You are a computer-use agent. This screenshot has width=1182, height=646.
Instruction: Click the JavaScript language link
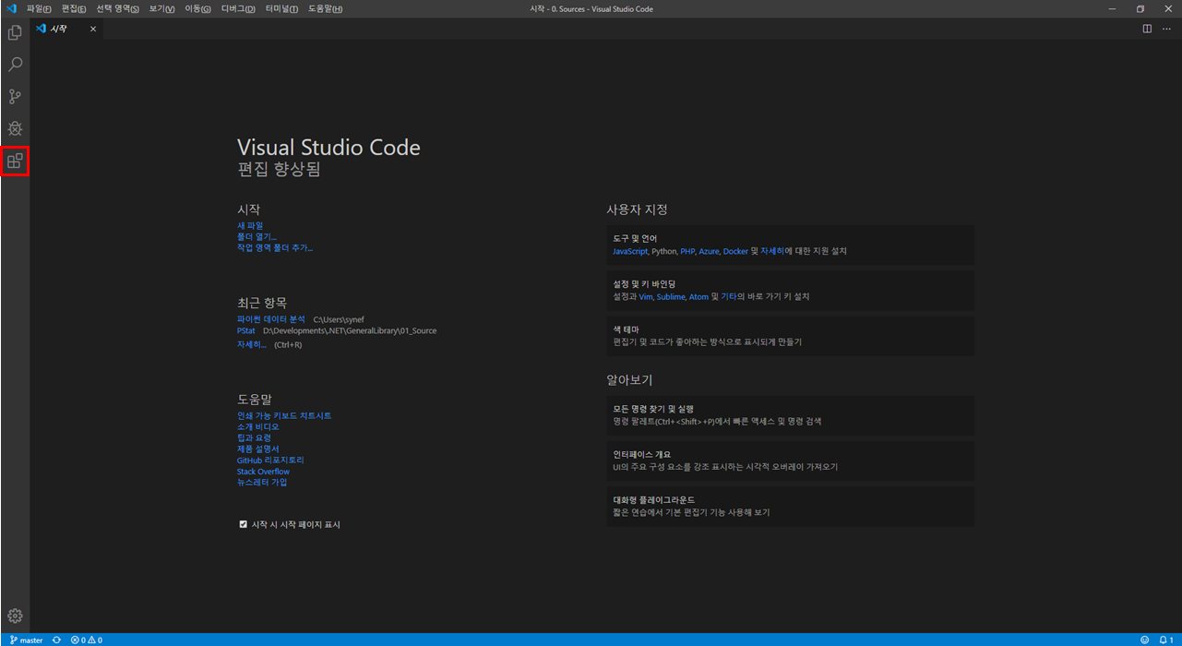pos(630,251)
